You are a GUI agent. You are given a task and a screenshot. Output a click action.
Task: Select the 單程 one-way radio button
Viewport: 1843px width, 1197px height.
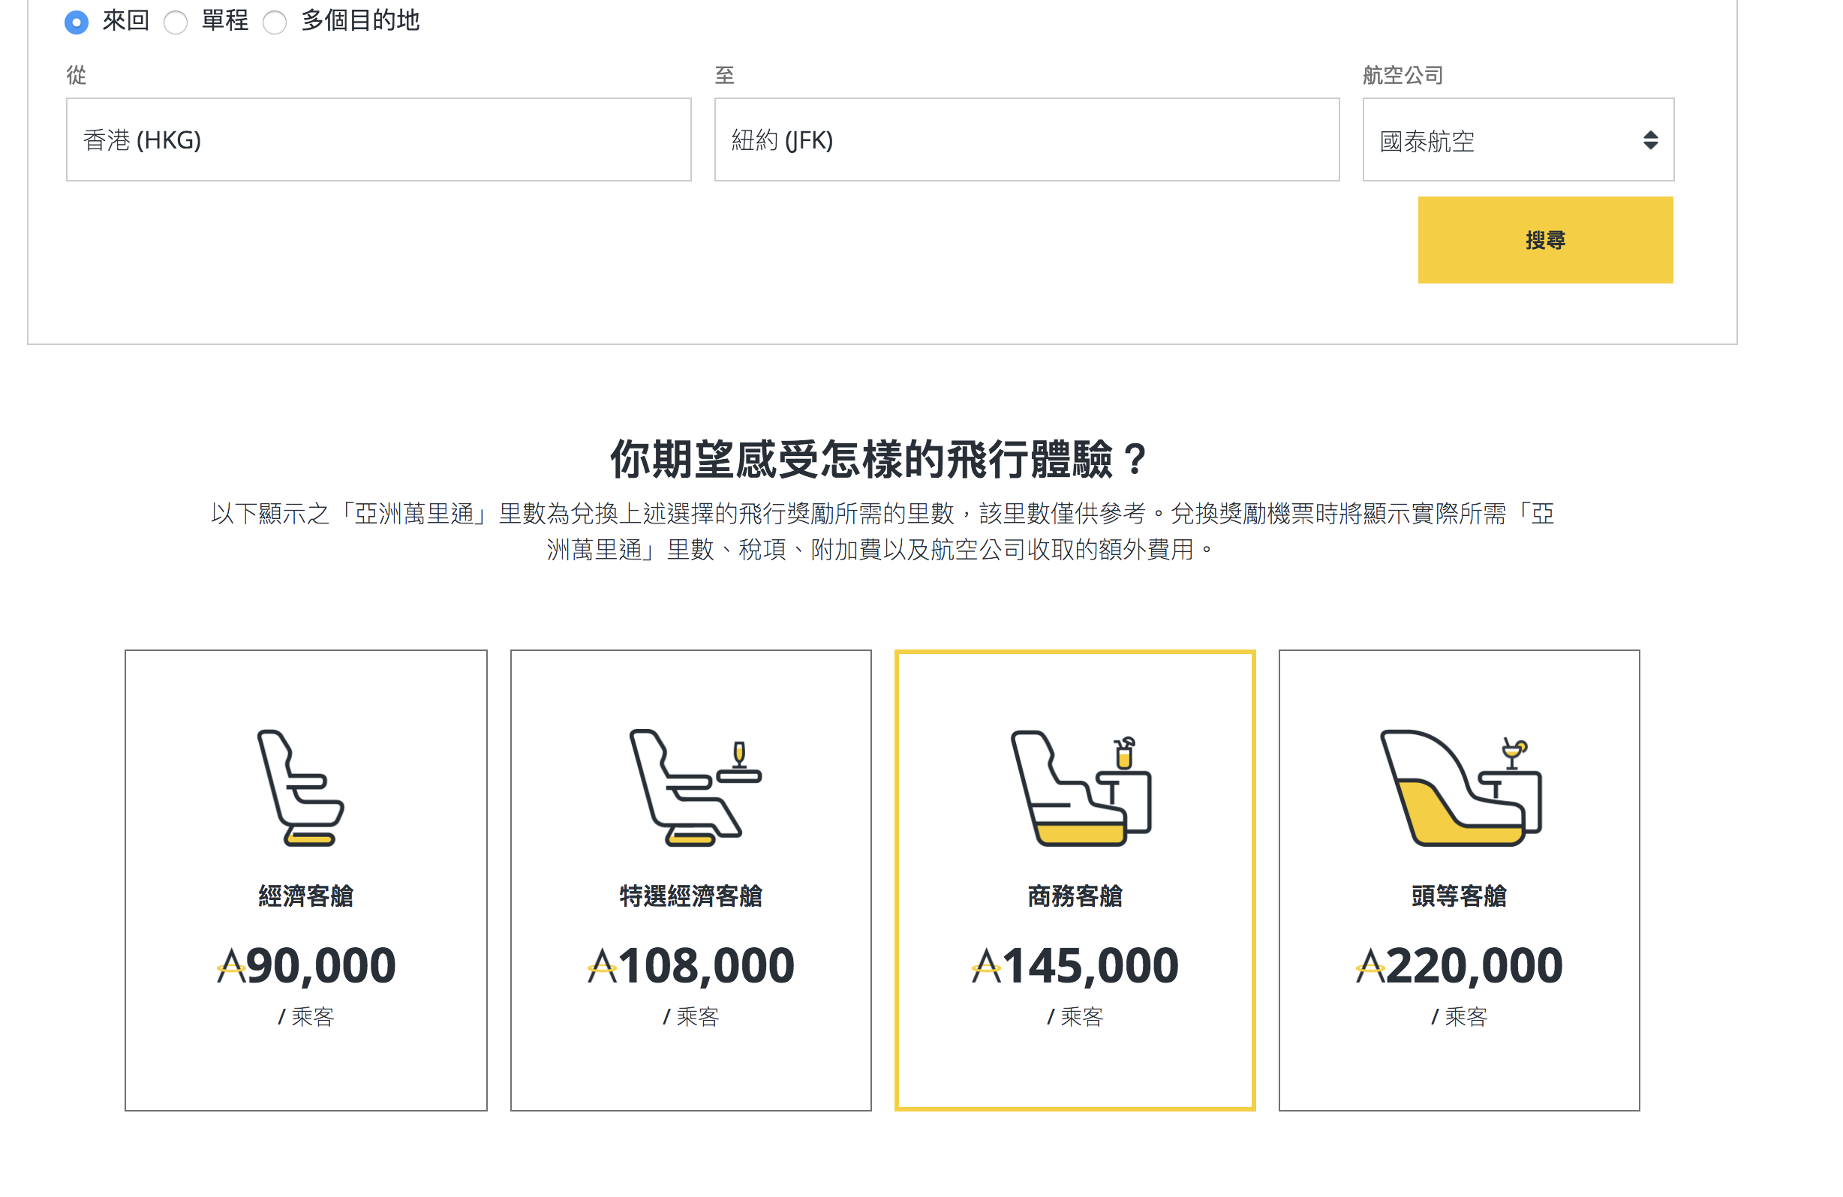[176, 22]
